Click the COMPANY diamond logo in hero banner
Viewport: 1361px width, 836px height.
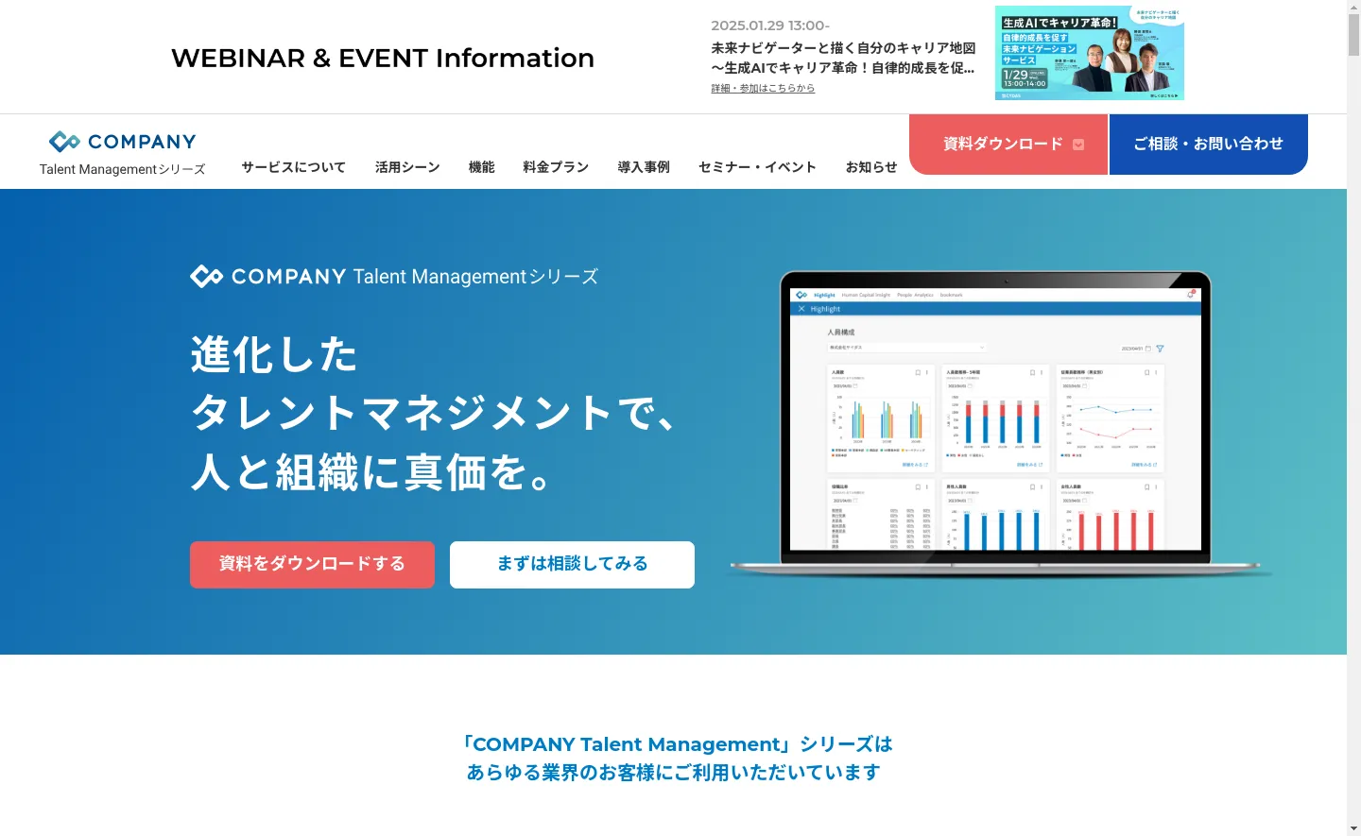pos(206,277)
